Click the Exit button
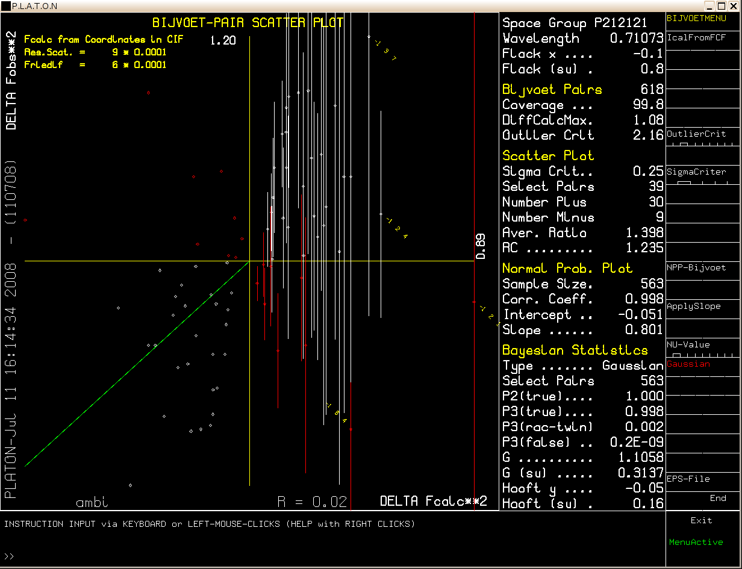The width and height of the screenshot is (742, 569). click(701, 520)
